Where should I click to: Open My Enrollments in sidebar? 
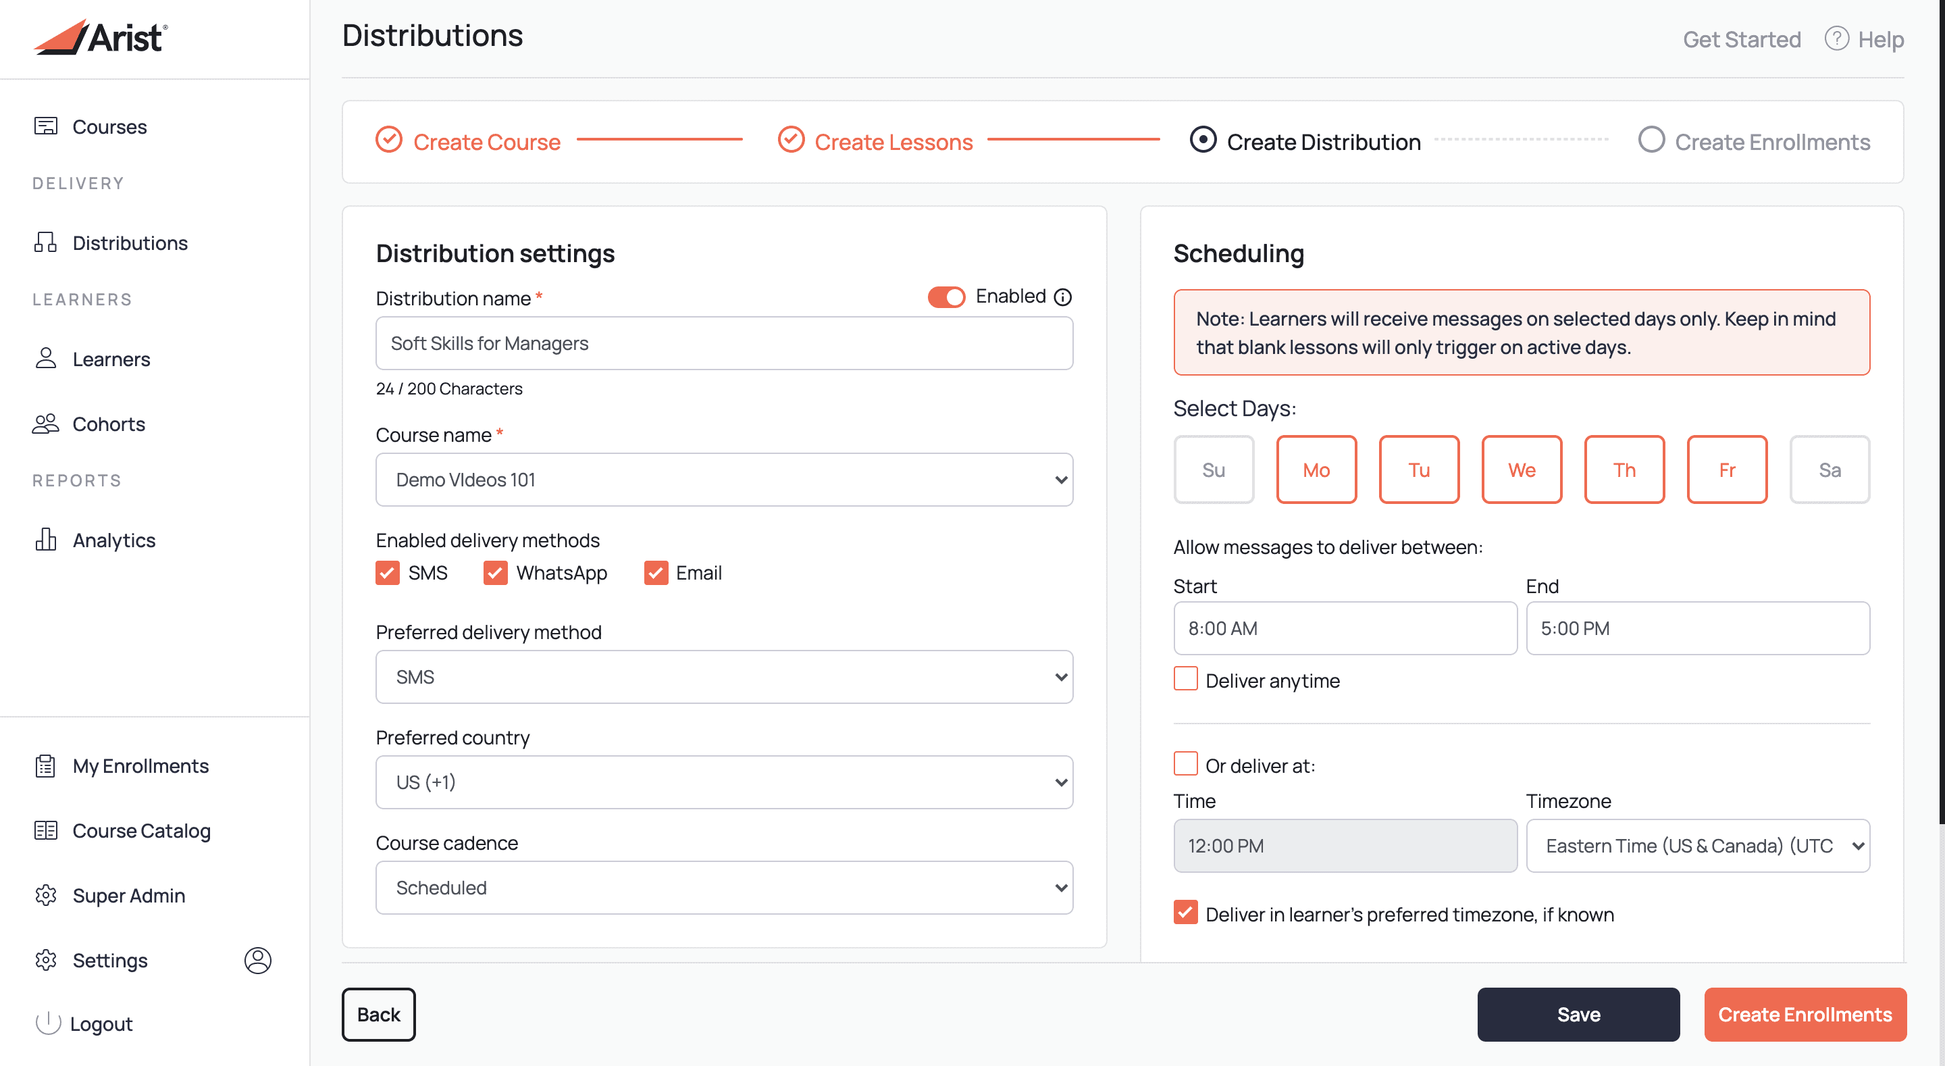pos(140,765)
